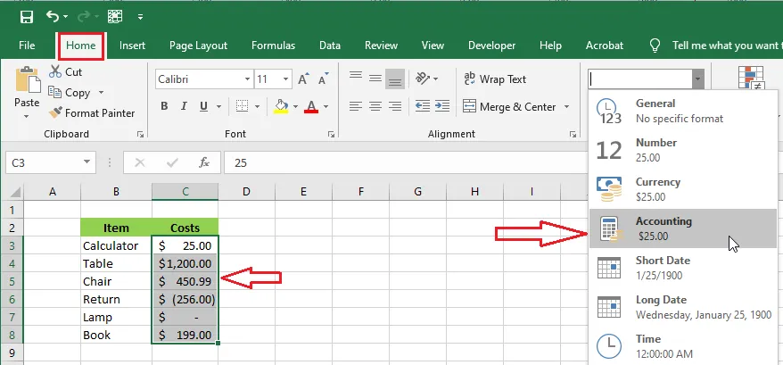The height and width of the screenshot is (365, 783).
Task: Select Short Date format option
Action: pyautogui.click(x=683, y=268)
